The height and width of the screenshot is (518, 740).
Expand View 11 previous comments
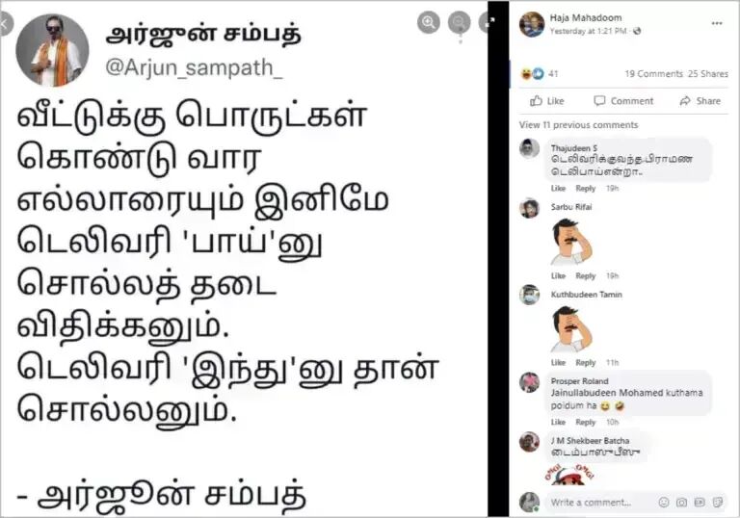(578, 125)
